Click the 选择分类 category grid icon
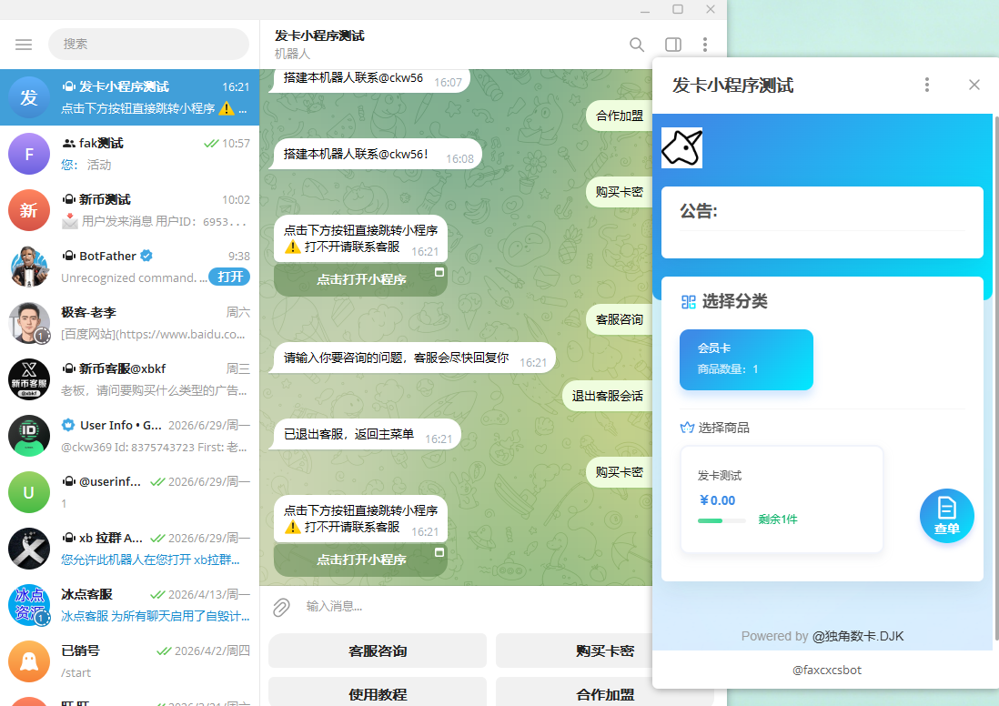This screenshot has height=706, width=999. tap(688, 301)
